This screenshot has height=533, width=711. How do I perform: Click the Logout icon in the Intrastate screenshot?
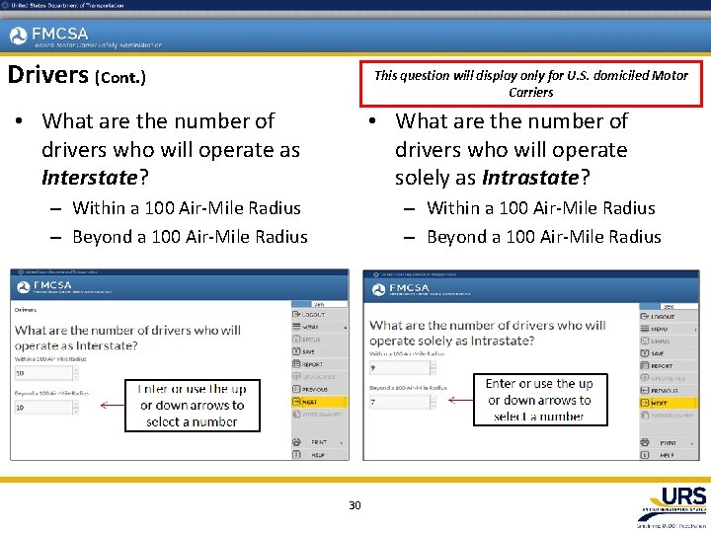(644, 317)
